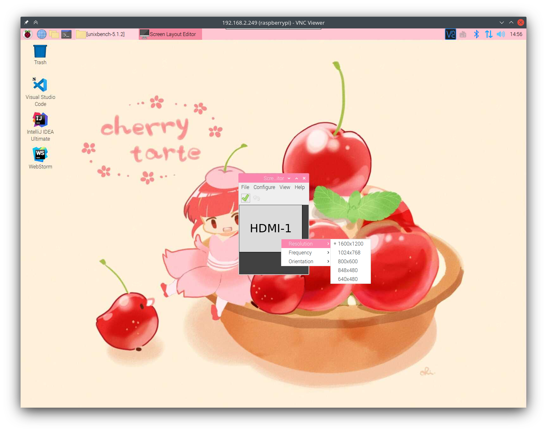Launch the terminal from taskbar
Image resolution: width=547 pixels, height=432 pixels.
66,34
